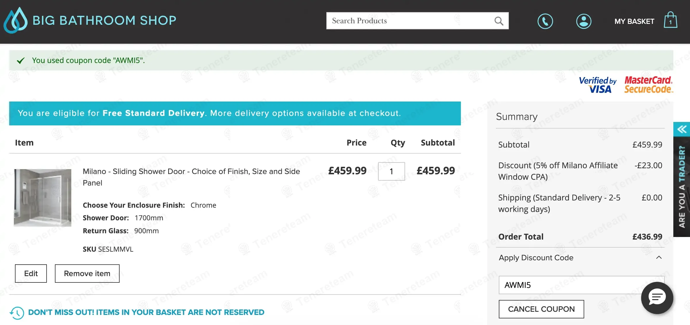This screenshot has height=325, width=690.
Task: Open the user account icon
Action: click(x=584, y=21)
